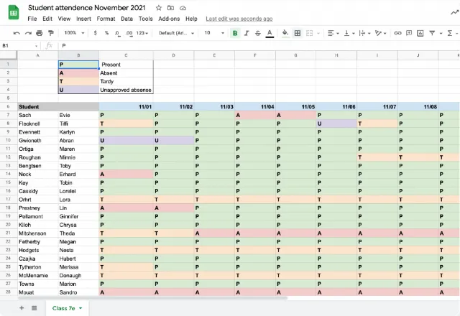The width and height of the screenshot is (460, 316).
Task: Undo the last action
Action: (x=17, y=33)
